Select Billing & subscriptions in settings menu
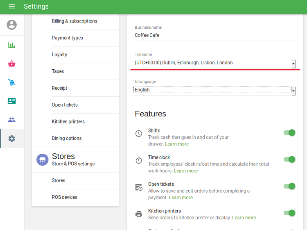 (74, 21)
